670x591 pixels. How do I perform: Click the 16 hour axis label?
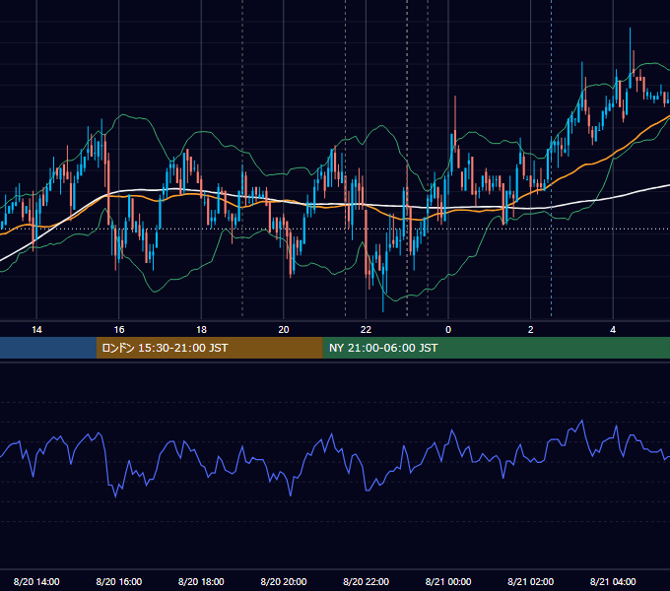click(119, 330)
